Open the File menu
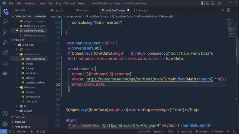The width and height of the screenshot is (239, 134). [11, 3]
